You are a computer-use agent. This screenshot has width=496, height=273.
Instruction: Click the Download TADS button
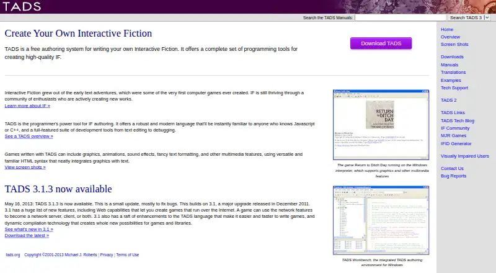coord(381,43)
